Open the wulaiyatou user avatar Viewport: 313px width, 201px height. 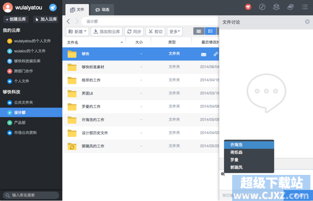point(8,8)
